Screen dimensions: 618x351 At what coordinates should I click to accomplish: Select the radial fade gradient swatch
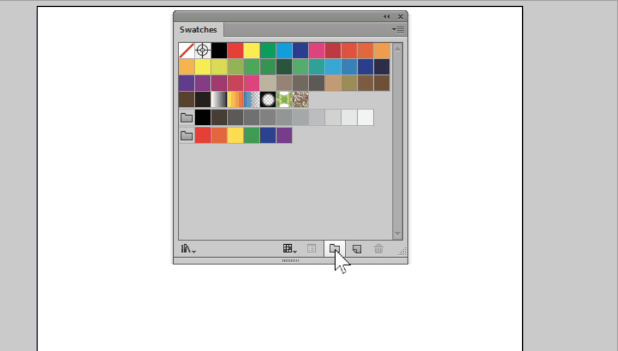[x=268, y=99]
